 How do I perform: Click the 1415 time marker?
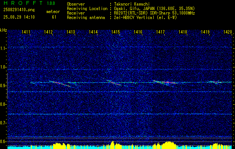(x=115, y=32)
